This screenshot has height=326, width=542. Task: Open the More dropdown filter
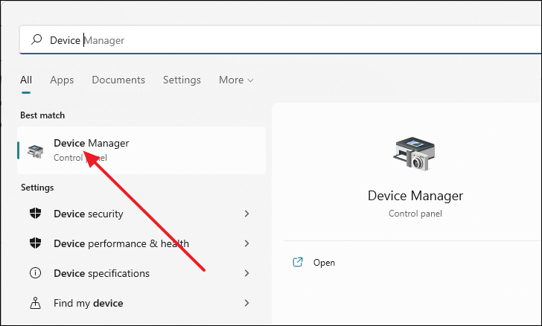click(x=236, y=80)
